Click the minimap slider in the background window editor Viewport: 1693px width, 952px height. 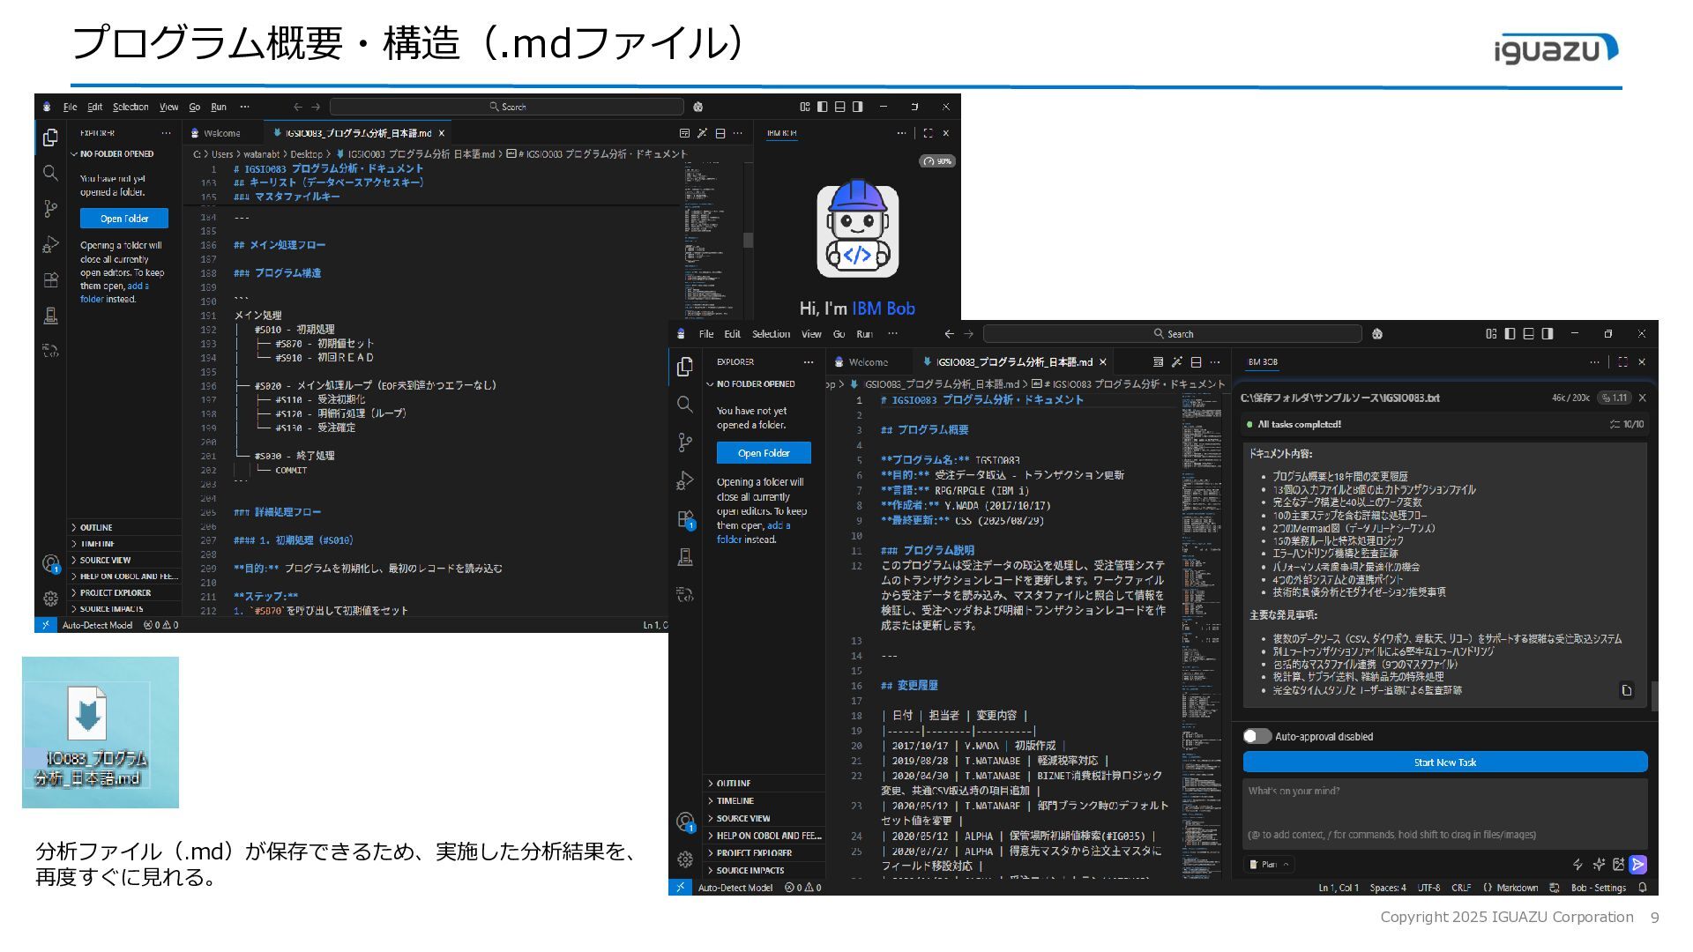pos(748,240)
